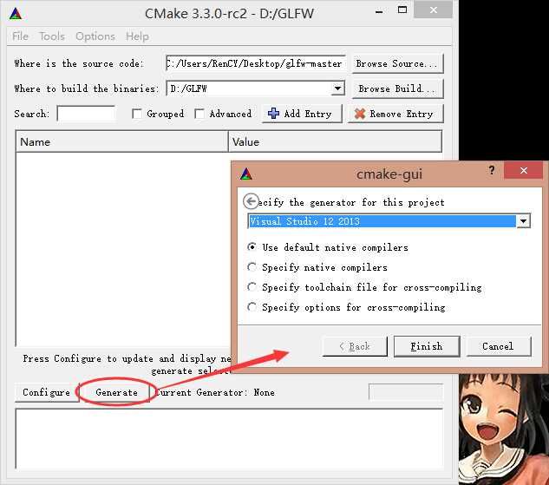Image resolution: width=549 pixels, height=485 pixels.
Task: Click the Value column header
Action: [x=335, y=141]
